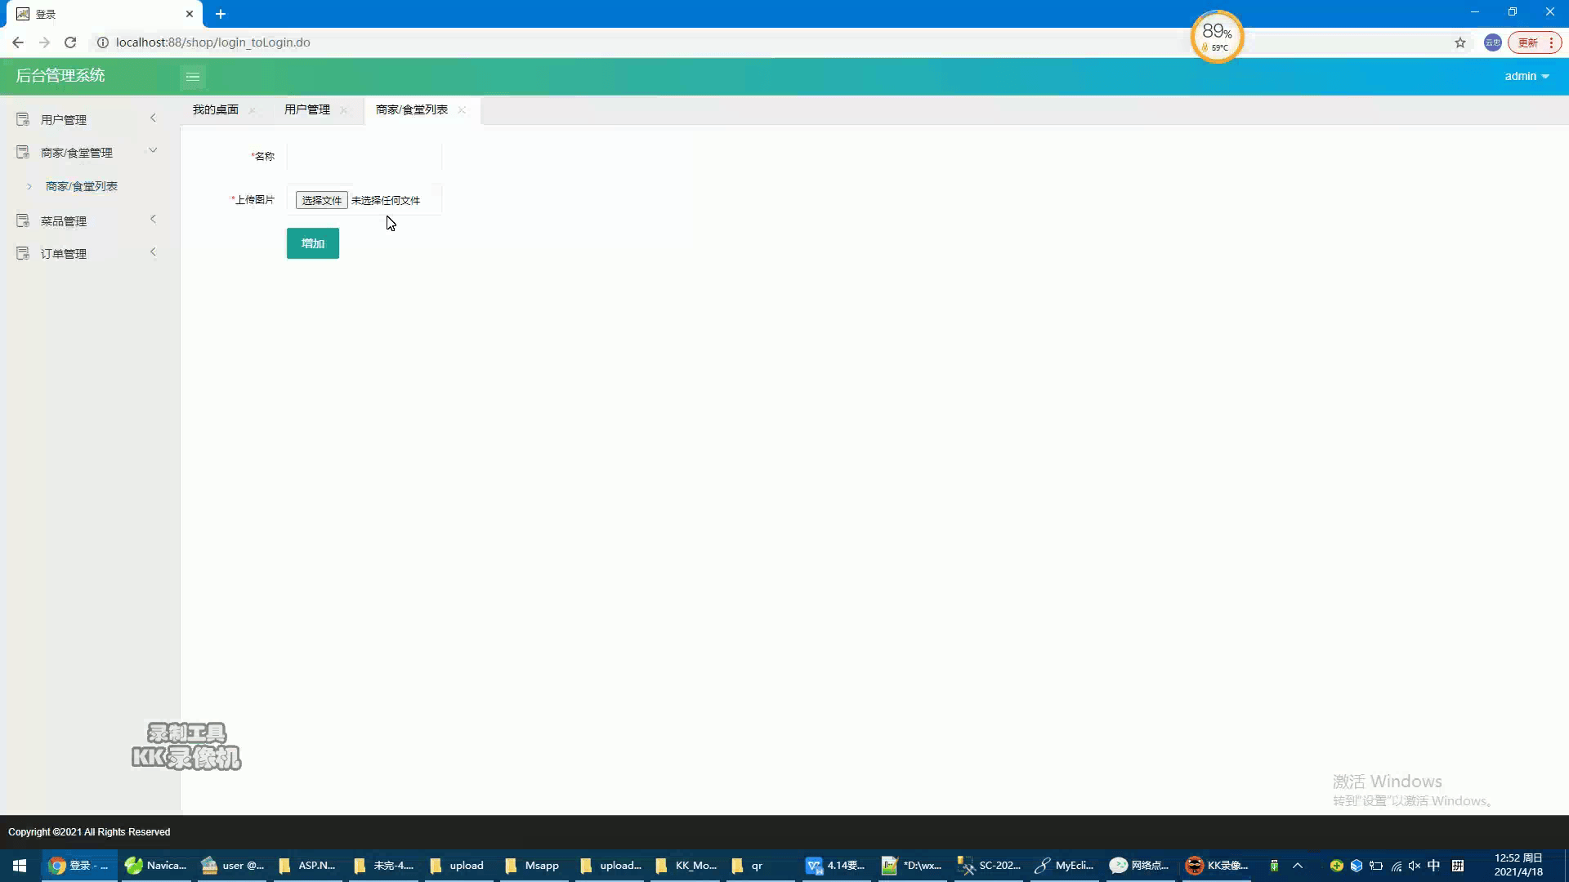
Task: Open the admin user dropdown
Action: 1527,76
